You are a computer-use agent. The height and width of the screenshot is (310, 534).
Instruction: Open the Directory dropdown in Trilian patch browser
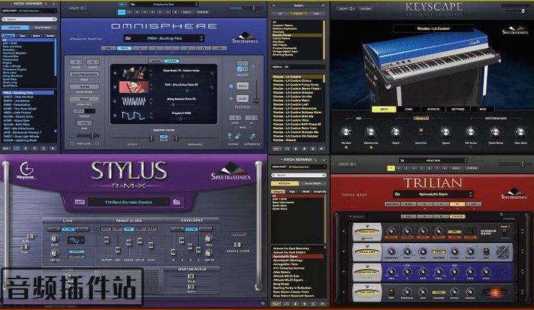pos(299,167)
